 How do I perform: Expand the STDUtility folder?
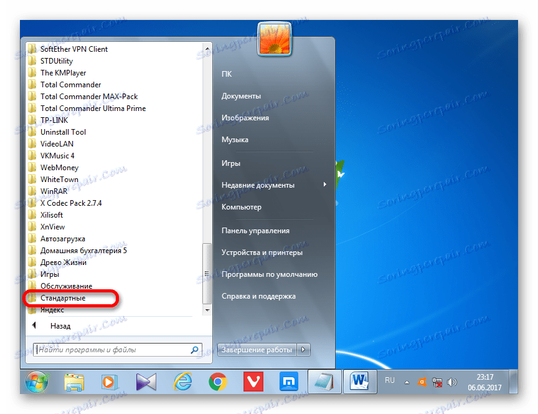tap(56, 61)
